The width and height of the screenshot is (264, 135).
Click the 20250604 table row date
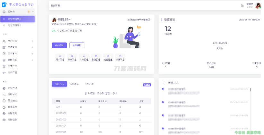[x=61, y=126]
